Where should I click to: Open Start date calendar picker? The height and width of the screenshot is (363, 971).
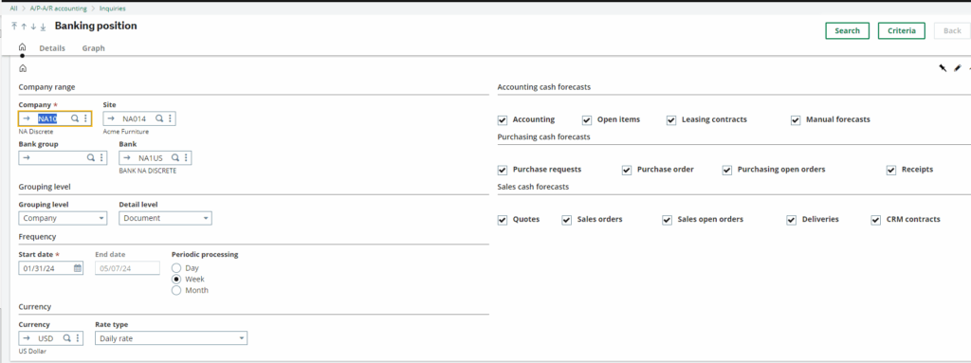78,268
